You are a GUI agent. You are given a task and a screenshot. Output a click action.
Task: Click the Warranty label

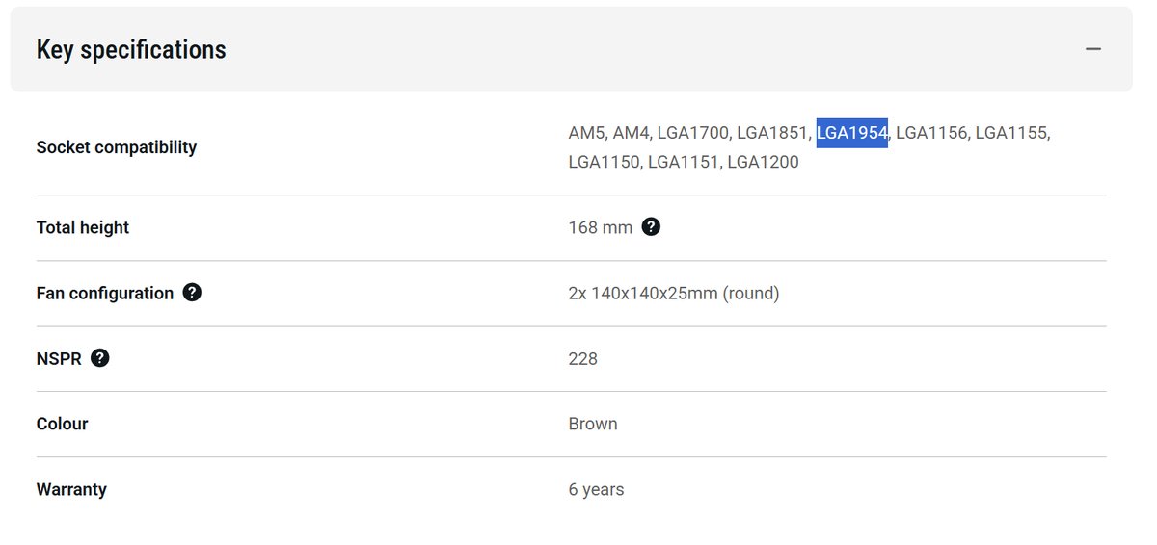click(x=71, y=489)
